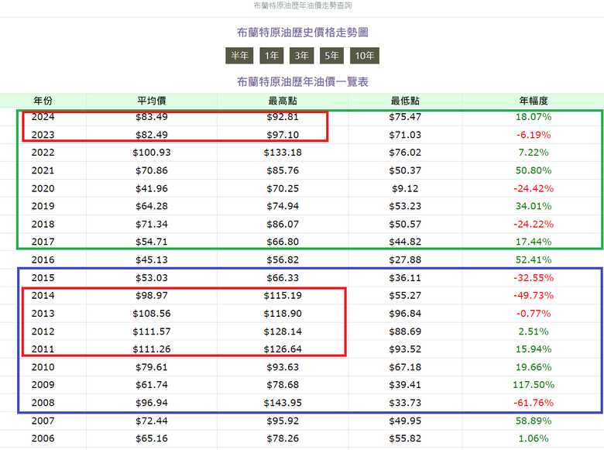This screenshot has height=450, width=604.
Task: Select the 10年 chart range button
Action: (365, 56)
